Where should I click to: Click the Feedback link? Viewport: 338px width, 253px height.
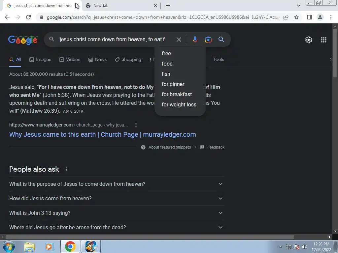coord(216,147)
